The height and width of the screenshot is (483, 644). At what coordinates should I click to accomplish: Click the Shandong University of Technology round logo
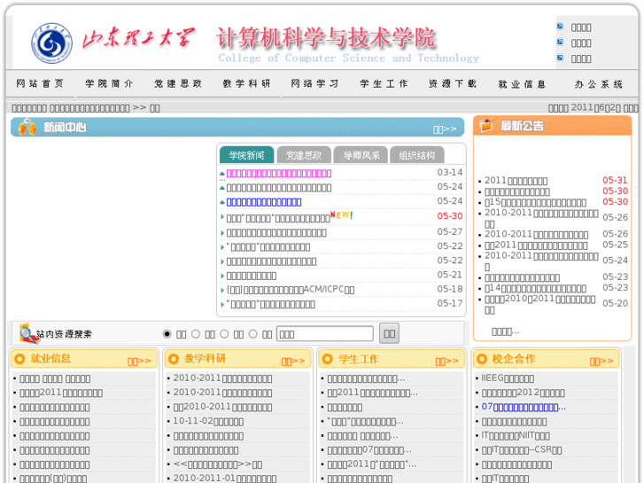pyautogui.click(x=51, y=43)
